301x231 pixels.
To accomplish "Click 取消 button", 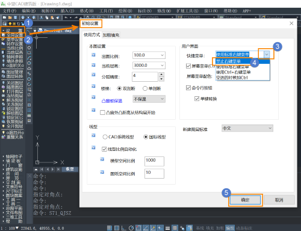I will pyautogui.click(x=279, y=200).
